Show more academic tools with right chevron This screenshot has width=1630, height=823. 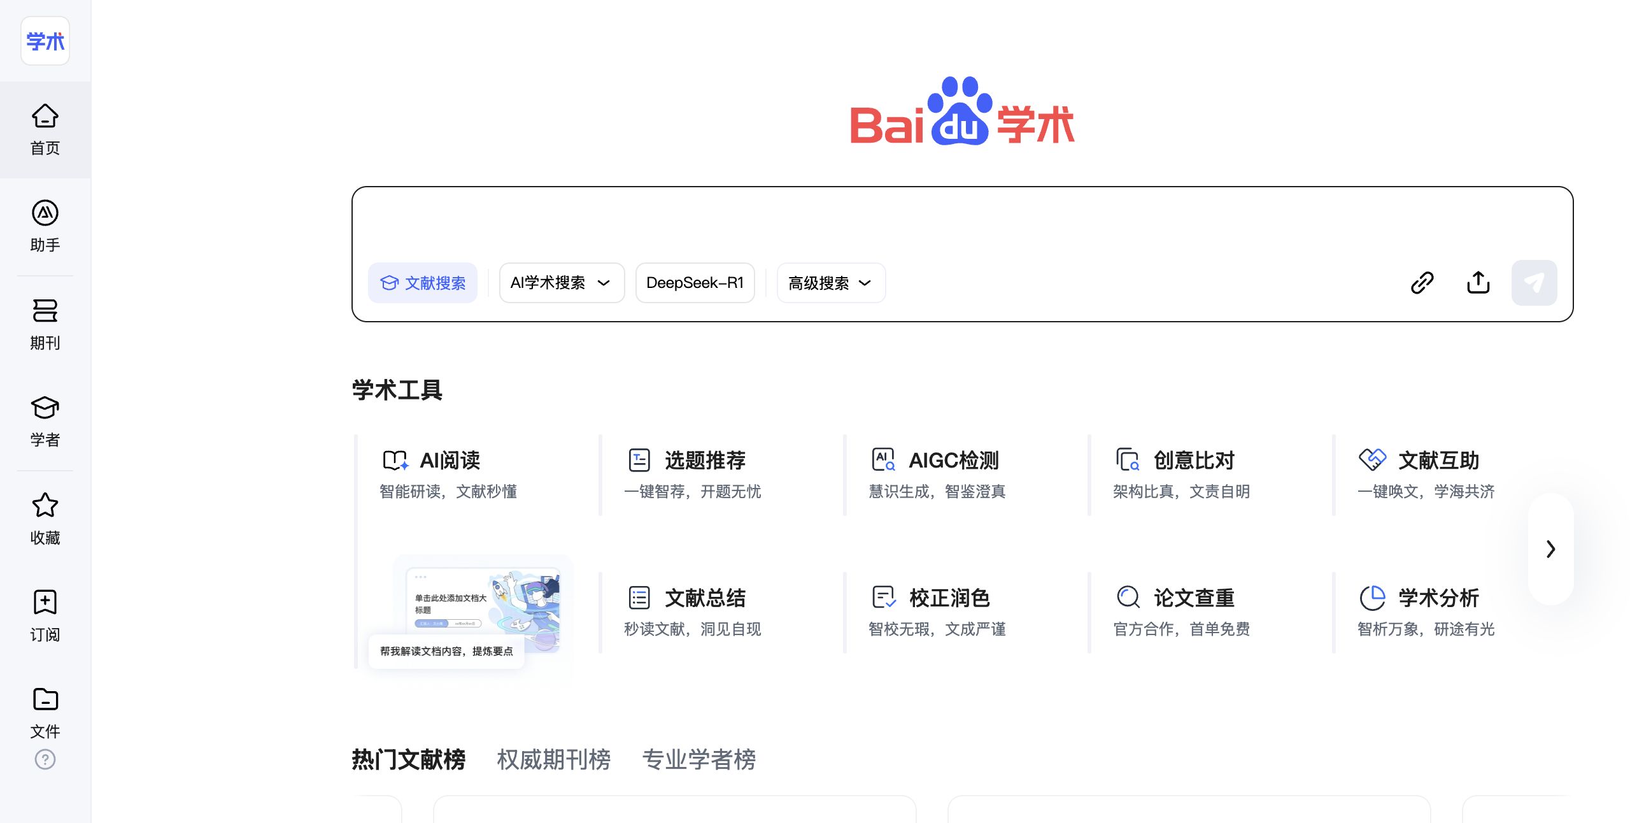point(1550,549)
